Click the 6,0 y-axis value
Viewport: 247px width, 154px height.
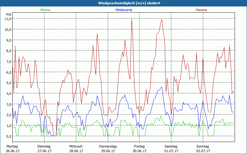(9, 72)
